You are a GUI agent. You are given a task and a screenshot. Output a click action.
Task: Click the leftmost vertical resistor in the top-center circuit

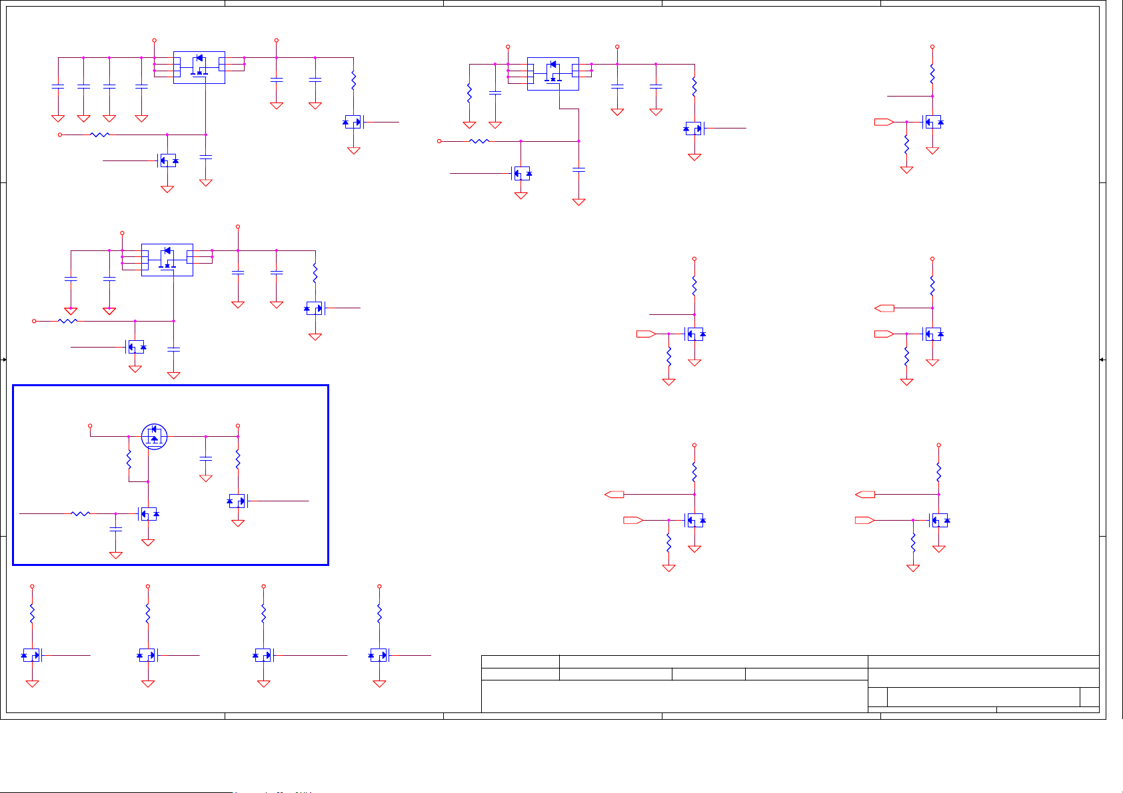pos(469,93)
